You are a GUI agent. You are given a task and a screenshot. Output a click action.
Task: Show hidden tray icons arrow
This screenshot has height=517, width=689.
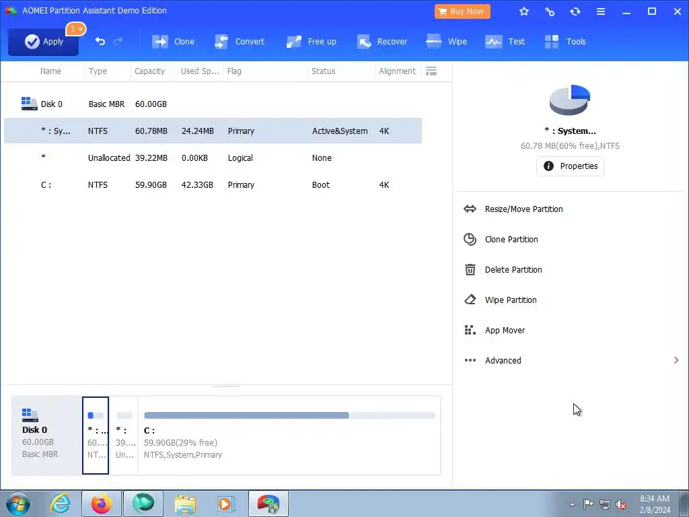(x=572, y=504)
